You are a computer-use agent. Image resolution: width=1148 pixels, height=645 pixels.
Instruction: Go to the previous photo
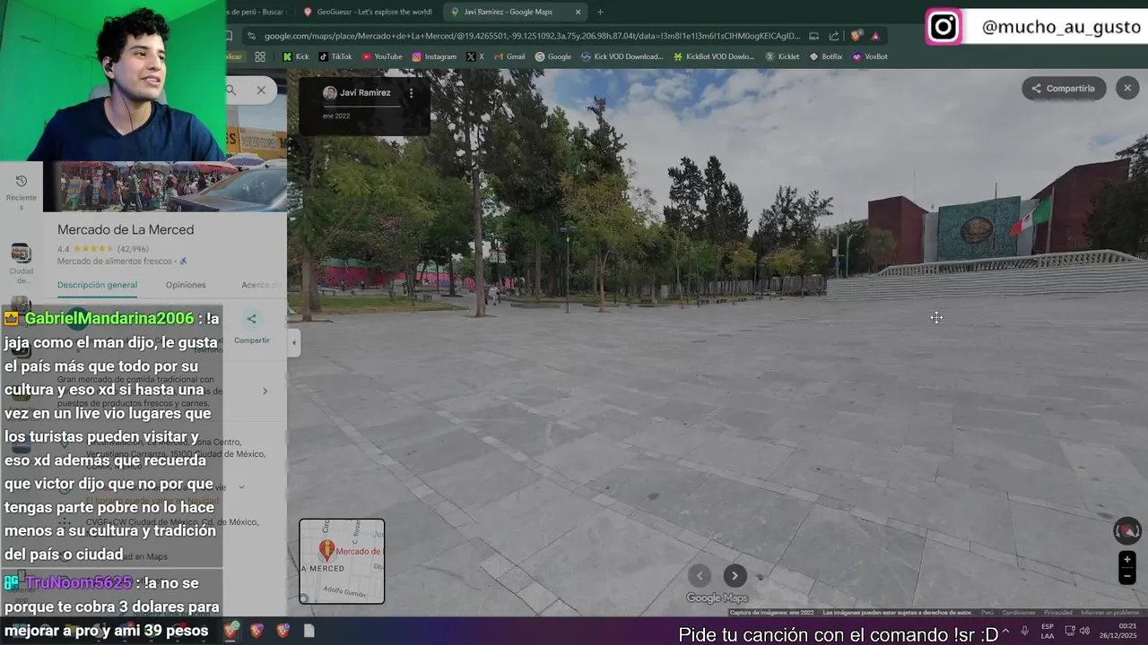tap(700, 576)
